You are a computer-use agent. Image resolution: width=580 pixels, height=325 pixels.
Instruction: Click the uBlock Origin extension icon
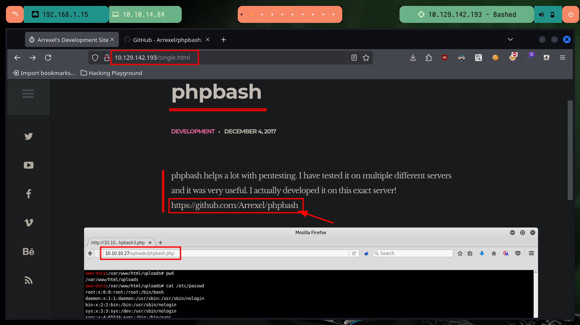pyautogui.click(x=445, y=58)
